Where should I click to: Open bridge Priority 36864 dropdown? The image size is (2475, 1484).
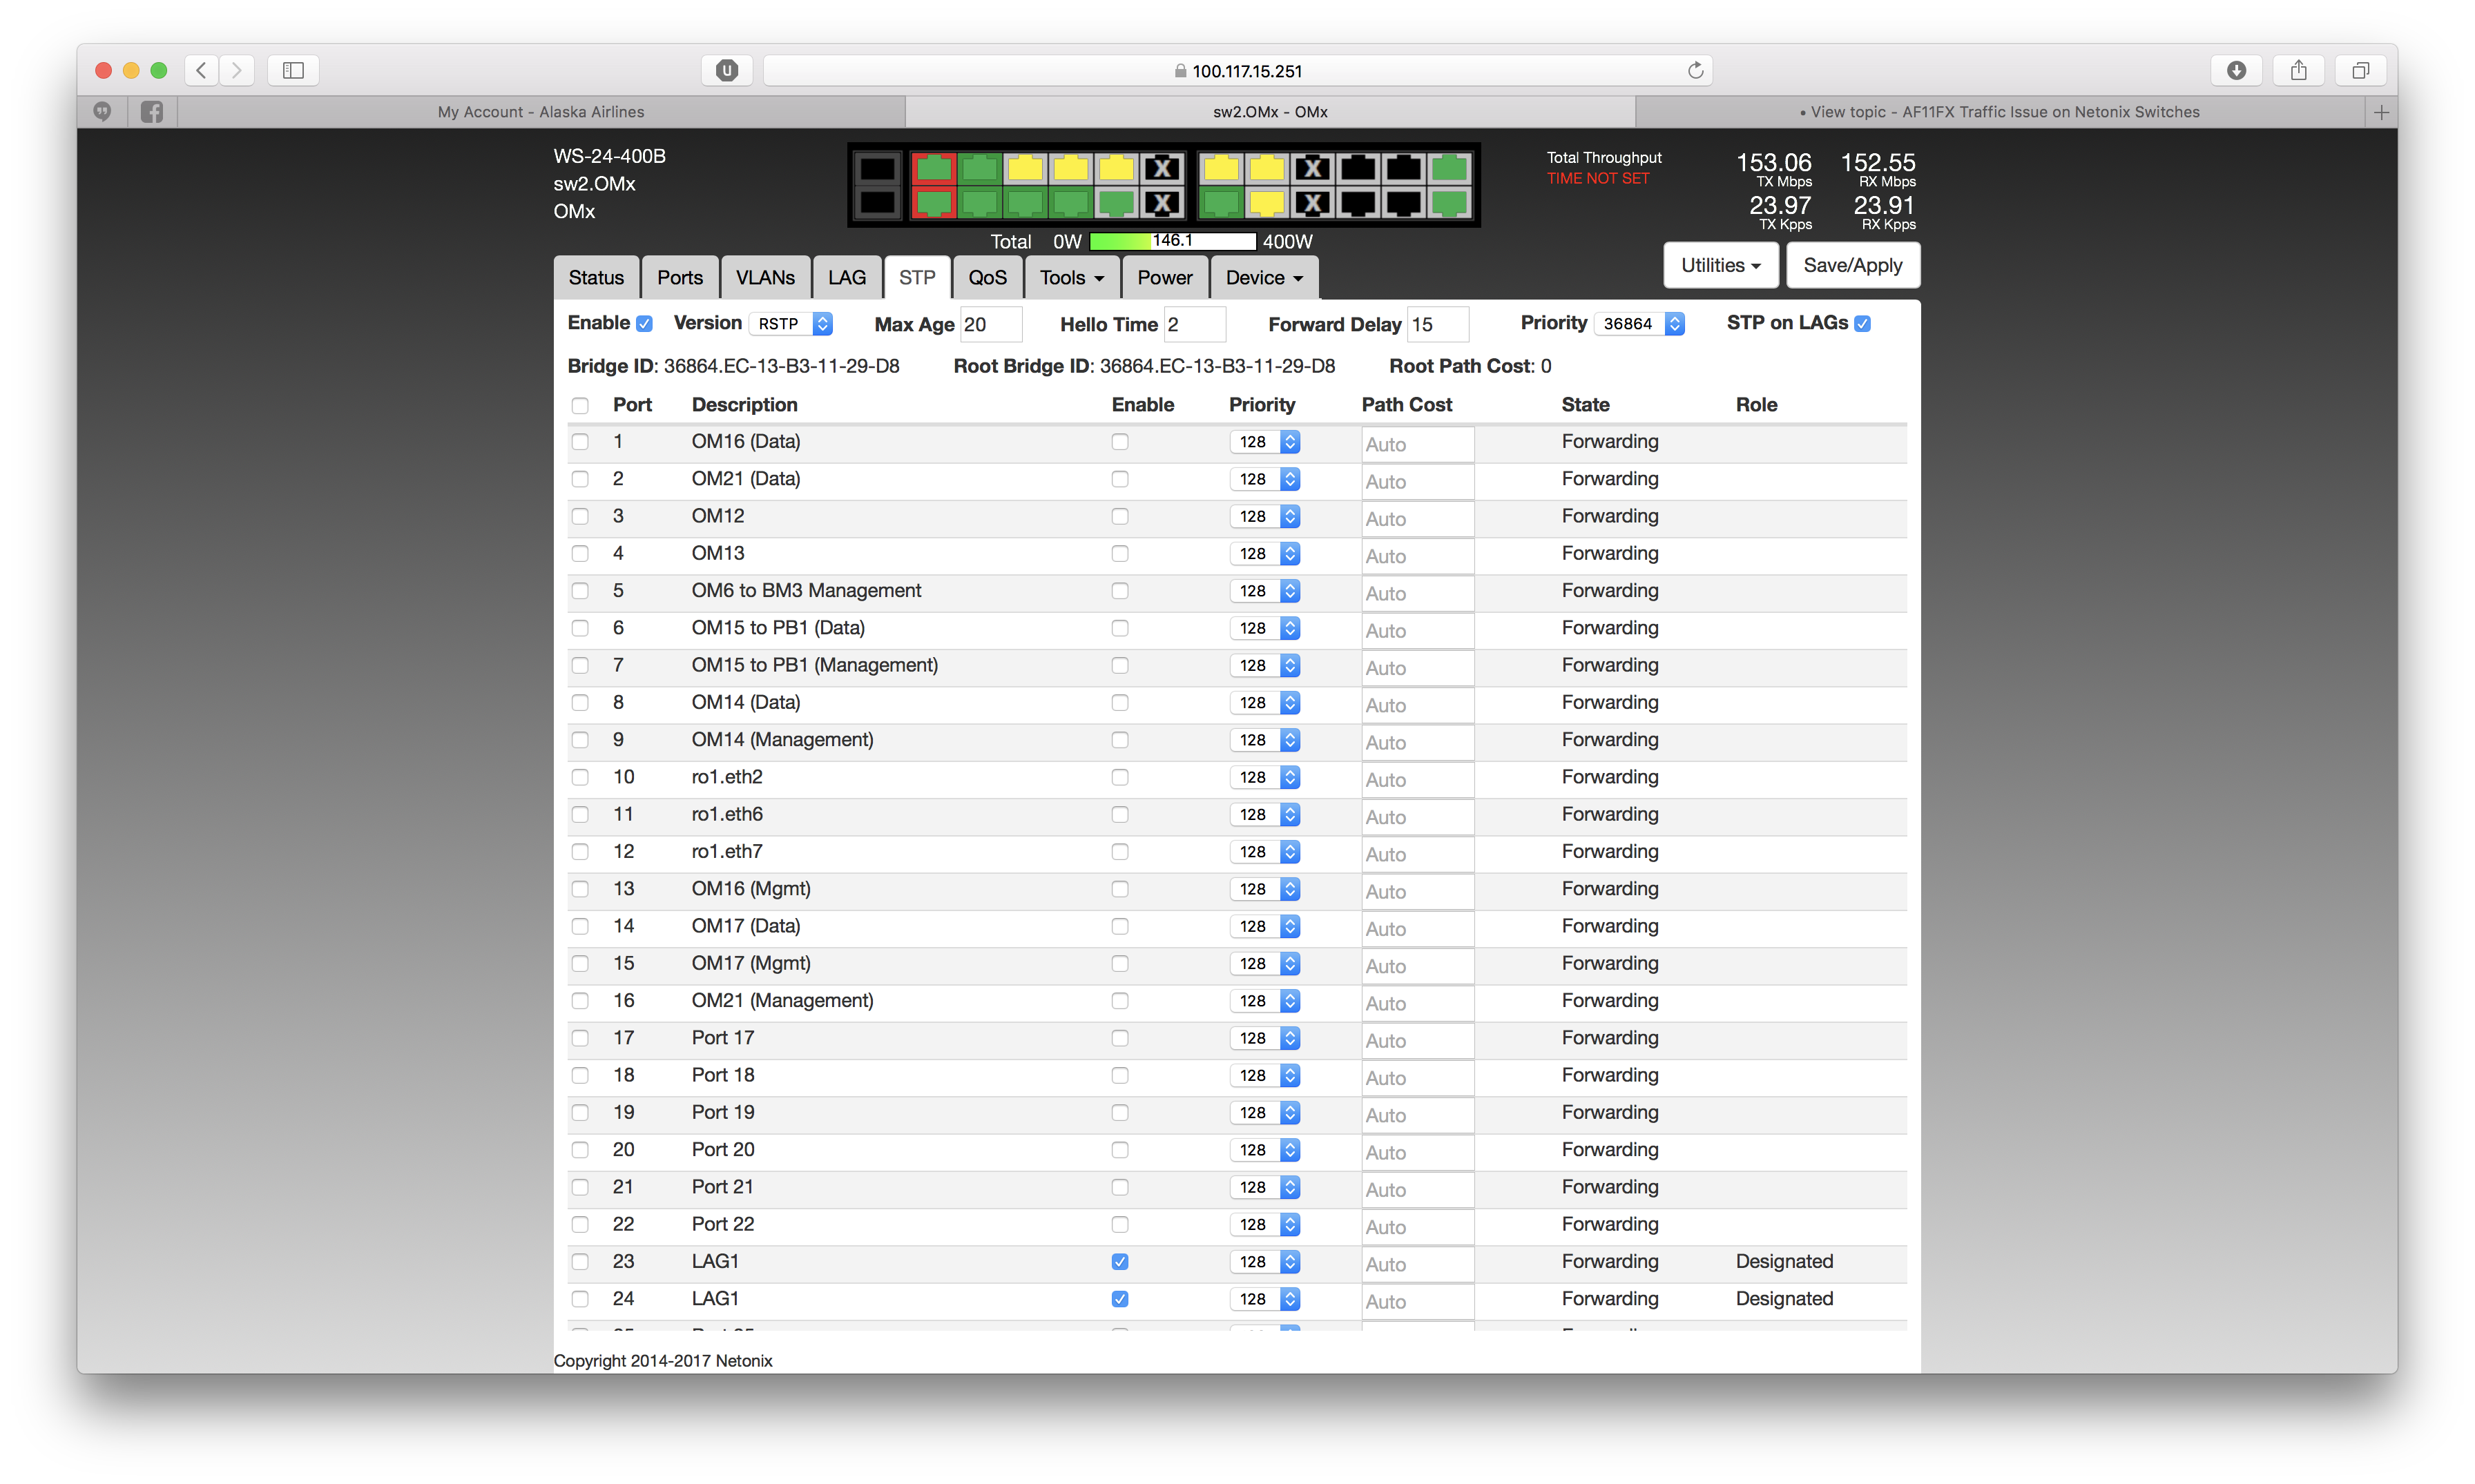(1641, 324)
